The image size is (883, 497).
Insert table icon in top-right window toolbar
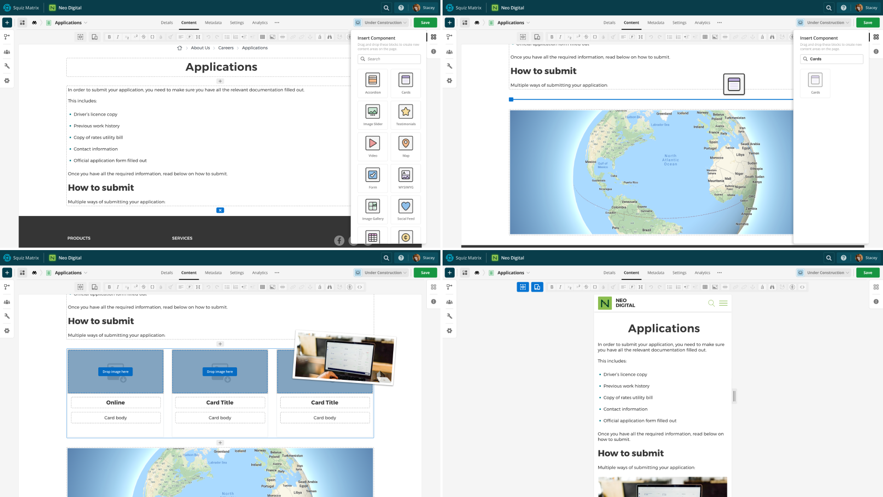(705, 37)
